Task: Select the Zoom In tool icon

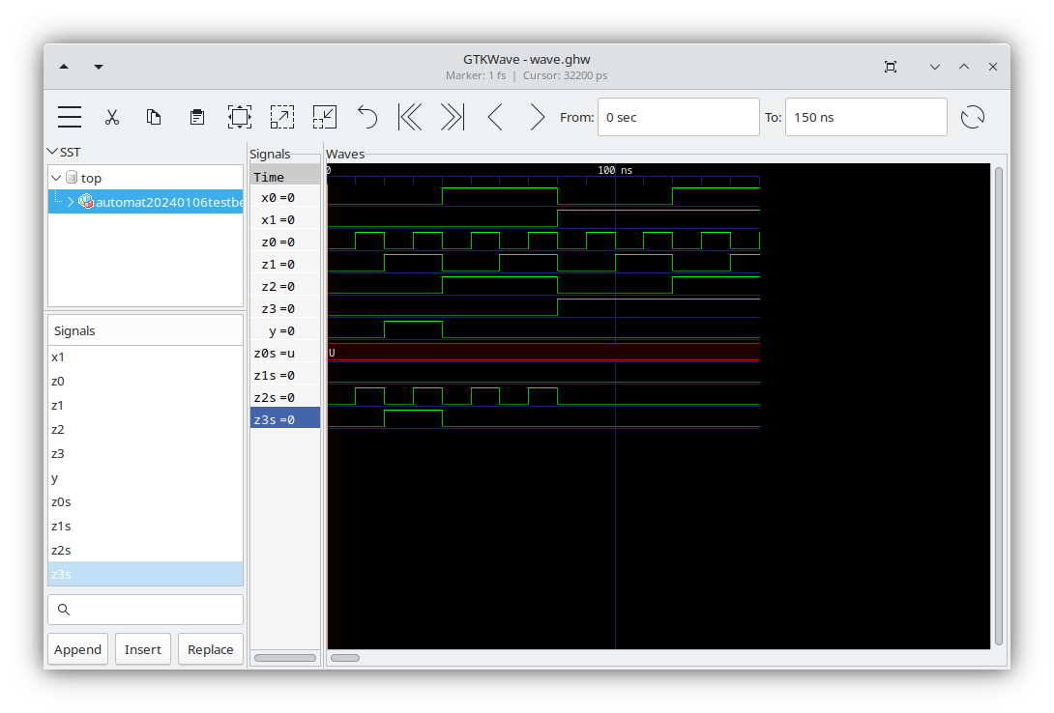Action: coord(281,116)
